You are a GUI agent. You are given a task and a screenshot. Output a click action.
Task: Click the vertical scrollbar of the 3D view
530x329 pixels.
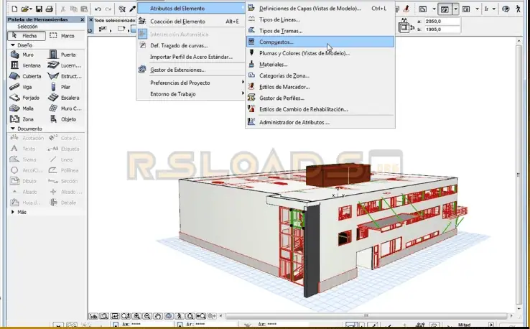(519, 175)
